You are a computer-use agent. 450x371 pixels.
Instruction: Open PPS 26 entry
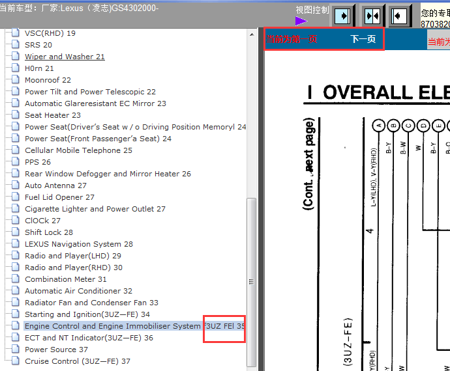pos(38,162)
